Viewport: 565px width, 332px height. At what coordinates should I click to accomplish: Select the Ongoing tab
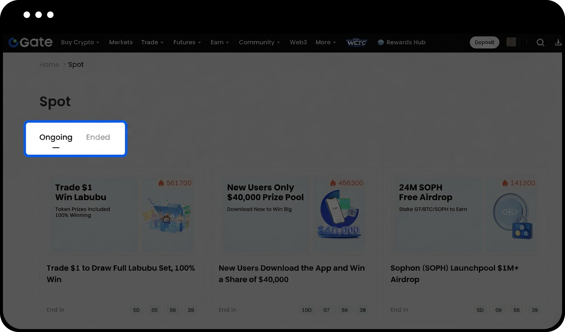pyautogui.click(x=56, y=137)
